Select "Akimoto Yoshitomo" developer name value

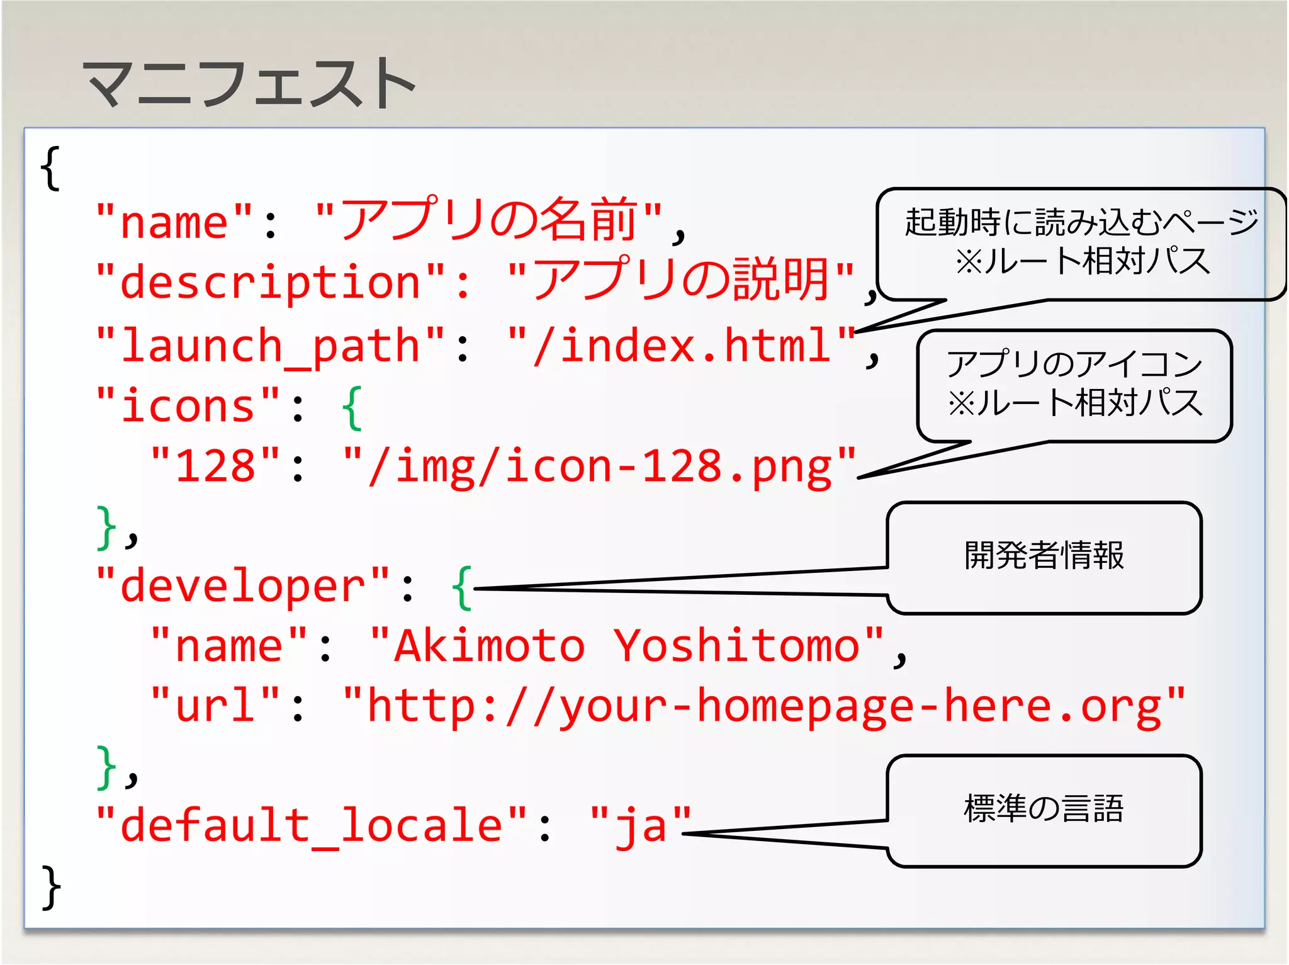627,646
